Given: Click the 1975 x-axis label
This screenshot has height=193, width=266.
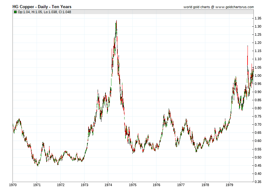Looking at the screenshot, I should tap(132, 185).
